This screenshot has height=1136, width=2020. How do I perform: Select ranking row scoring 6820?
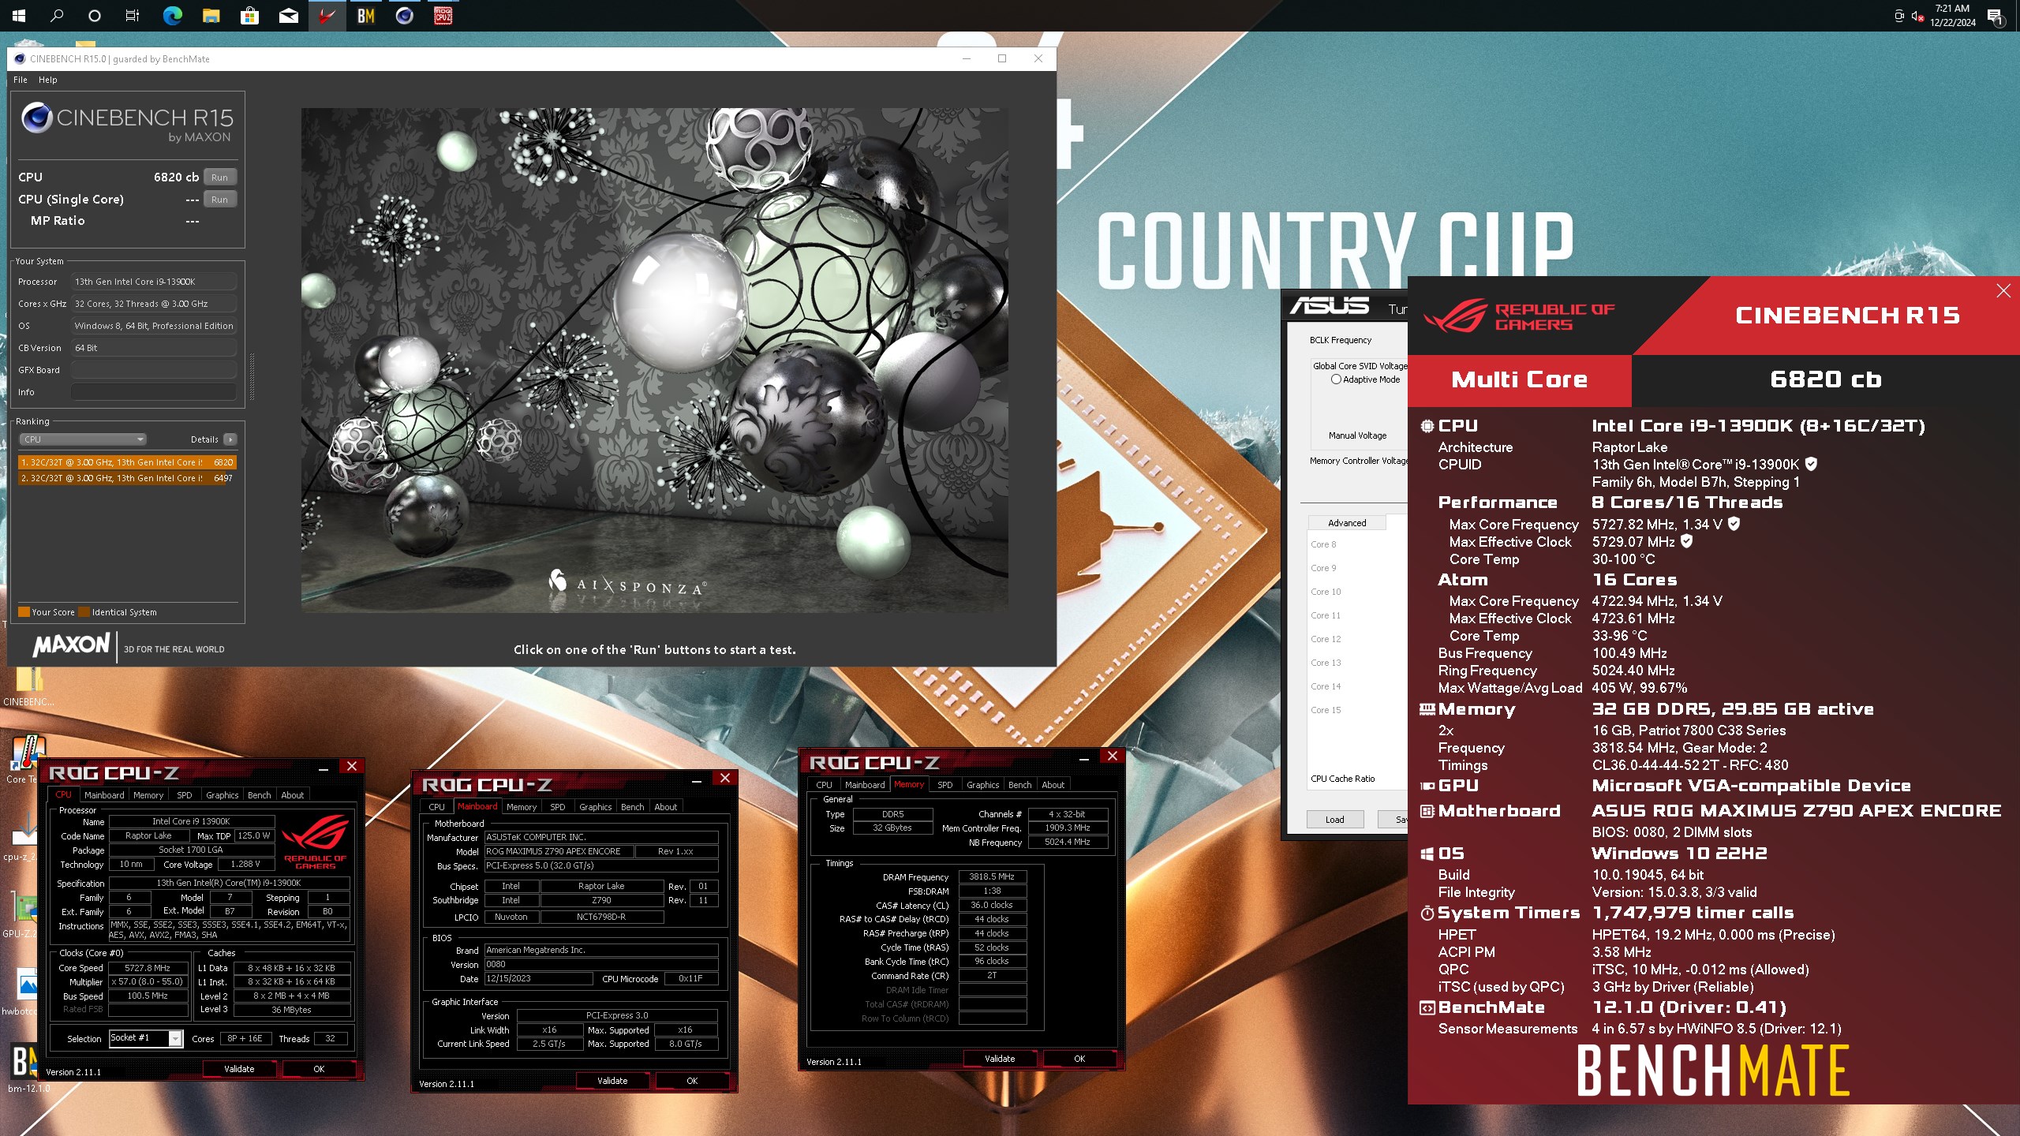pyautogui.click(x=127, y=462)
